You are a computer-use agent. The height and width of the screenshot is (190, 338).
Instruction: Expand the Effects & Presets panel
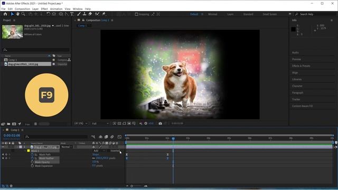301,66
